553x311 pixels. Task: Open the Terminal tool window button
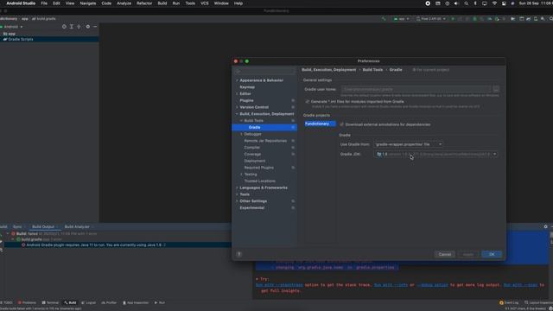tap(50, 302)
